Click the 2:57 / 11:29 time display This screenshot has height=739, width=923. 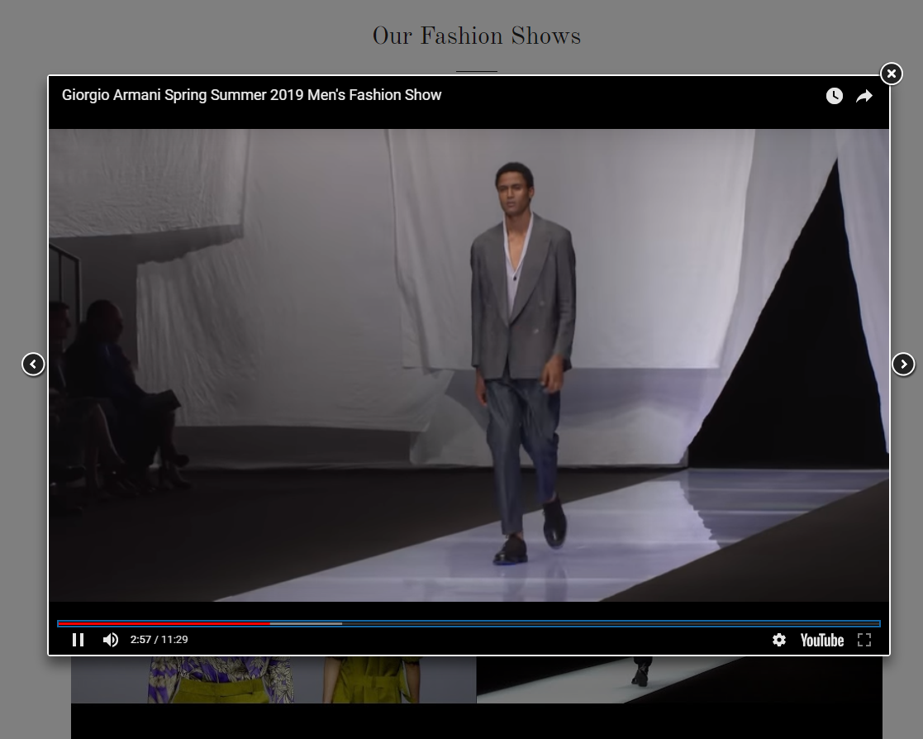(159, 640)
